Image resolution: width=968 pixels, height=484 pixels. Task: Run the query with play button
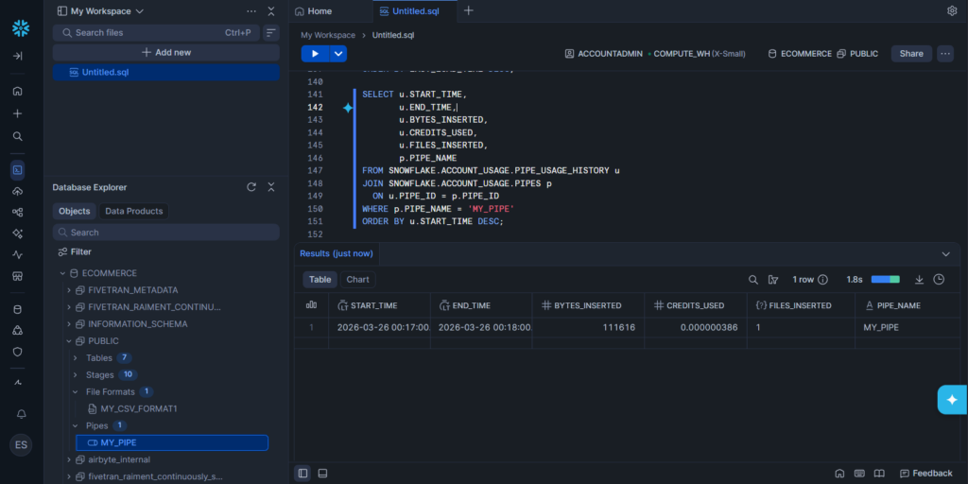pos(316,54)
